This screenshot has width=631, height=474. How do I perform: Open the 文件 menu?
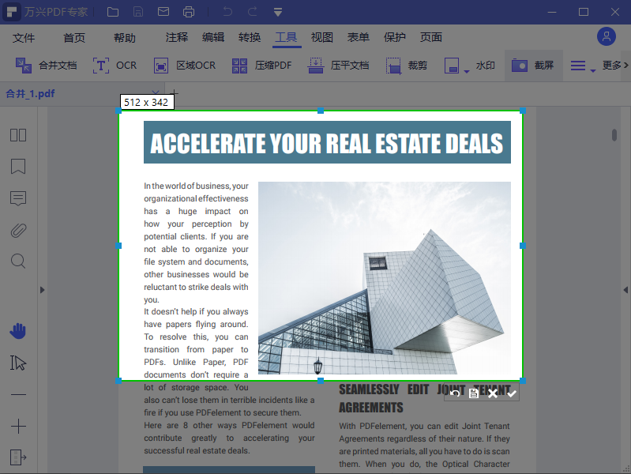(24, 38)
